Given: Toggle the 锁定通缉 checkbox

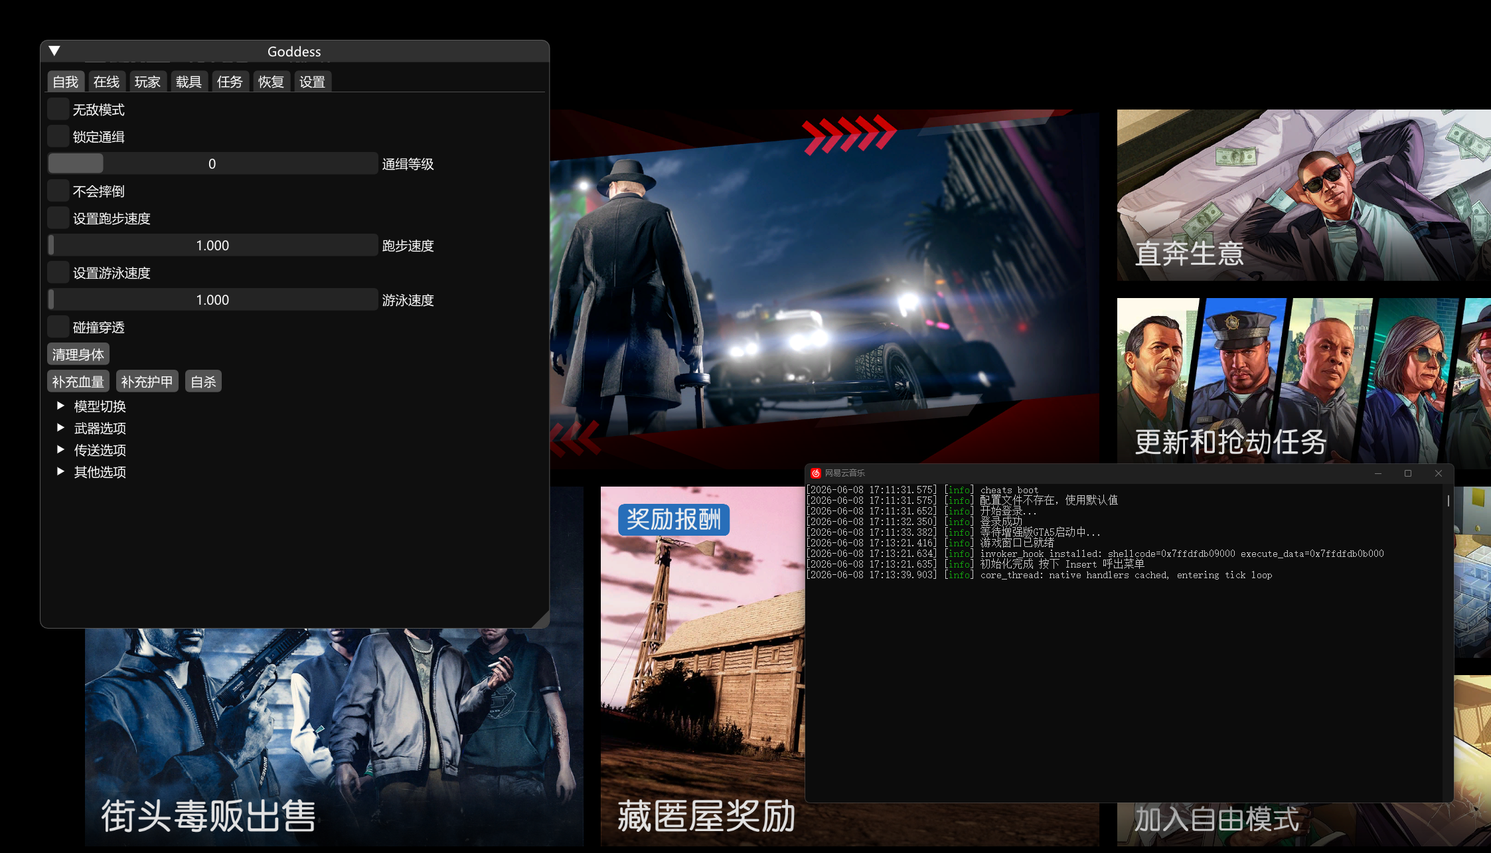Looking at the screenshot, I should click(58, 137).
